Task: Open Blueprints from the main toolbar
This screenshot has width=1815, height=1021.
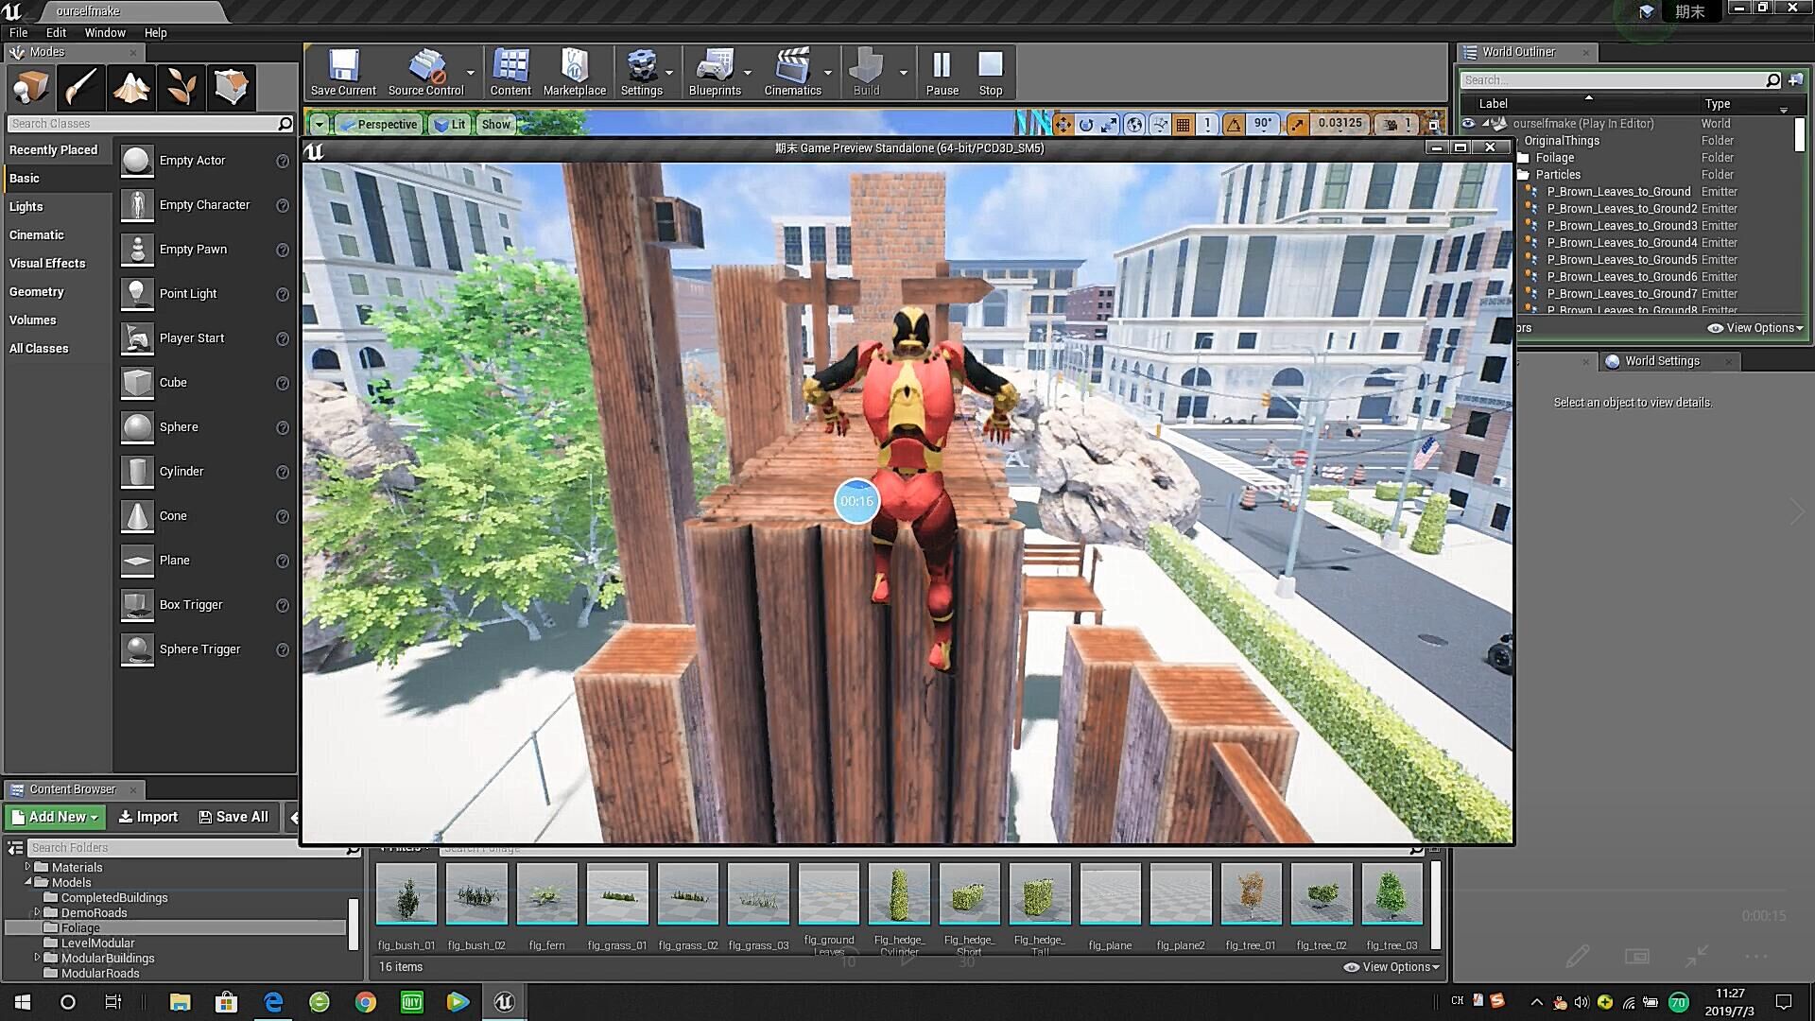Action: click(715, 73)
